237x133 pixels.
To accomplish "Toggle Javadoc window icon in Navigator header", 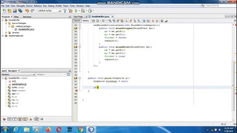I will [69, 75].
